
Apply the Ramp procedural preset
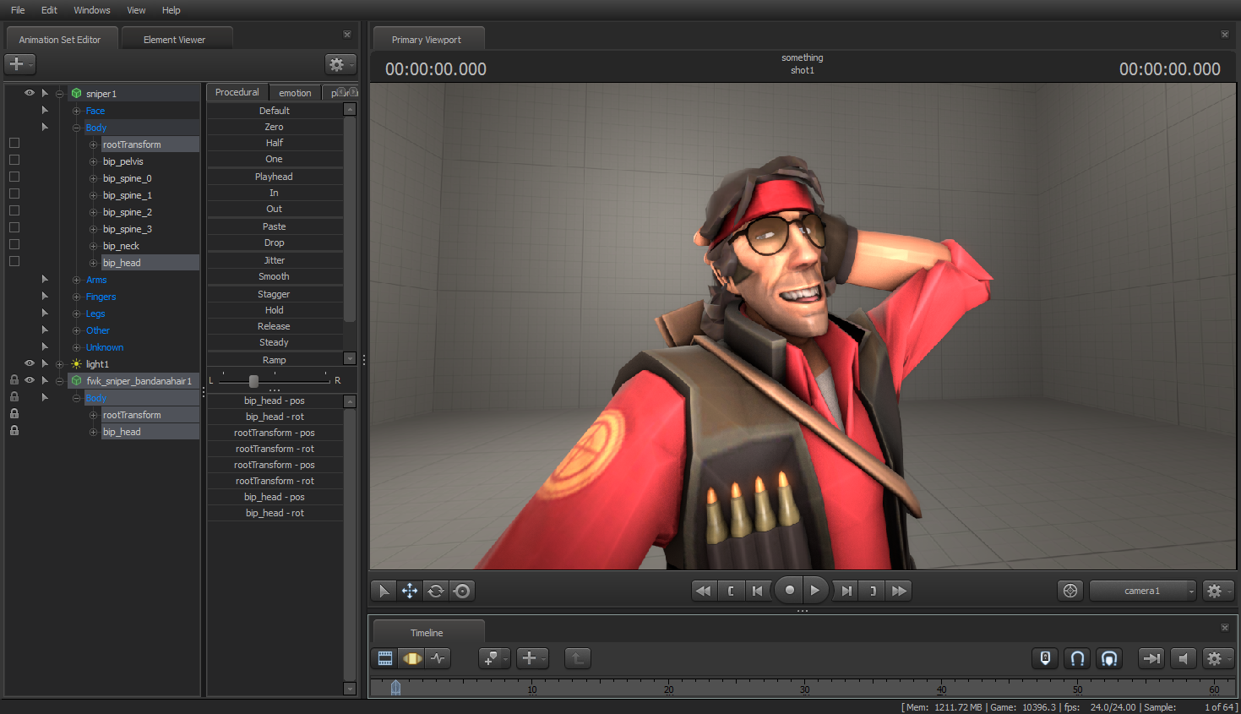[275, 360]
